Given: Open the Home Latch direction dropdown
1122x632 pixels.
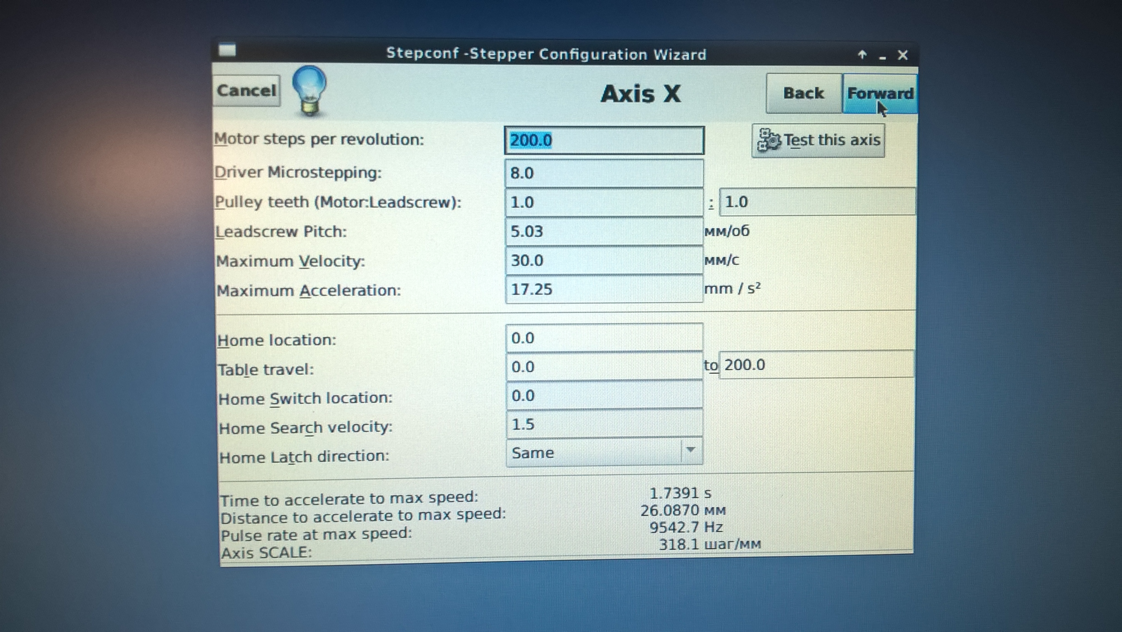Looking at the screenshot, I should pyautogui.click(x=604, y=453).
